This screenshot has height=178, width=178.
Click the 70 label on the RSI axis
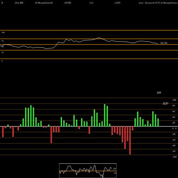(x=2, y=41)
